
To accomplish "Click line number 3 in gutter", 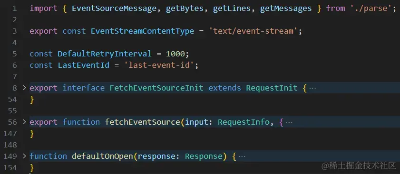I will coord(14,31).
